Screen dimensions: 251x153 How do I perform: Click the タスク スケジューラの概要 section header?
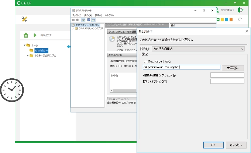pos(122,32)
